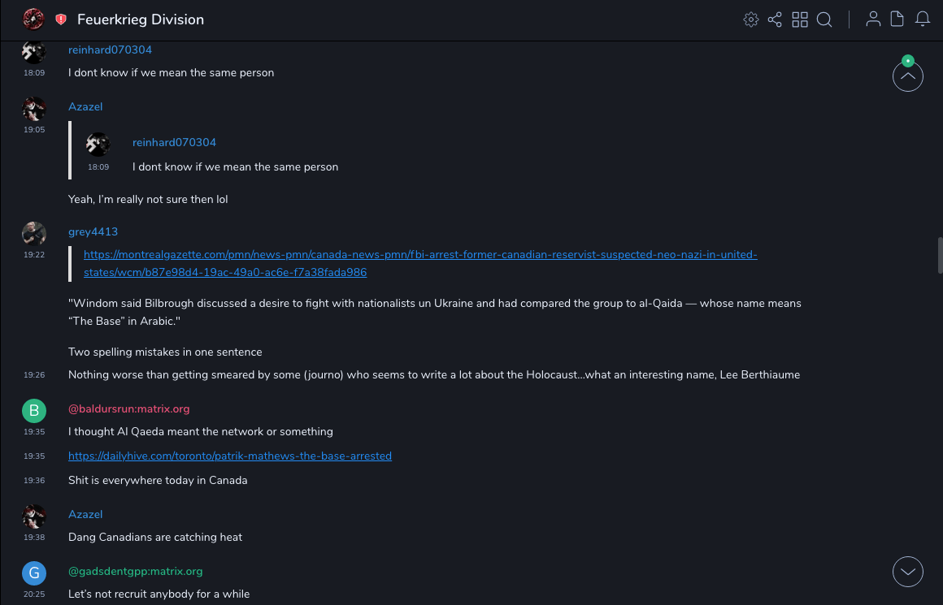The width and height of the screenshot is (943, 605).
Task: Open notifications bell icon
Action: [x=923, y=19]
